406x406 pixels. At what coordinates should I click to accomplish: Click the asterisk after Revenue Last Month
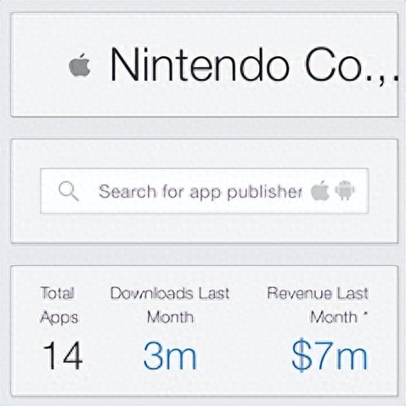click(365, 314)
